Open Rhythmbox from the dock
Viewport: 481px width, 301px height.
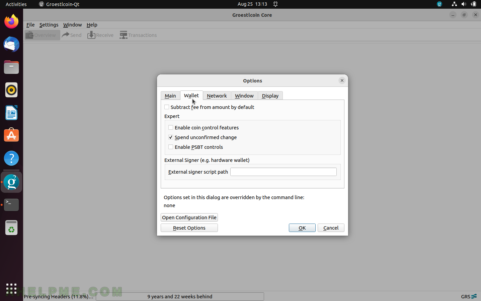click(x=11, y=90)
